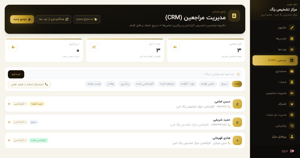Select the سرنخ filter chip

pyautogui.click(x=224, y=84)
